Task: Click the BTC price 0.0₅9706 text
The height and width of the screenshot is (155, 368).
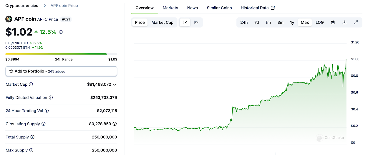Action: (16, 43)
